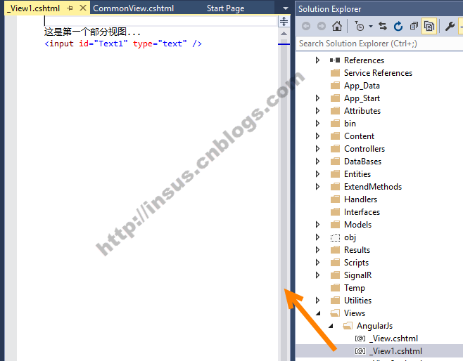Expand the Attributes folder
The width and height of the screenshot is (463, 361).
coord(317,110)
